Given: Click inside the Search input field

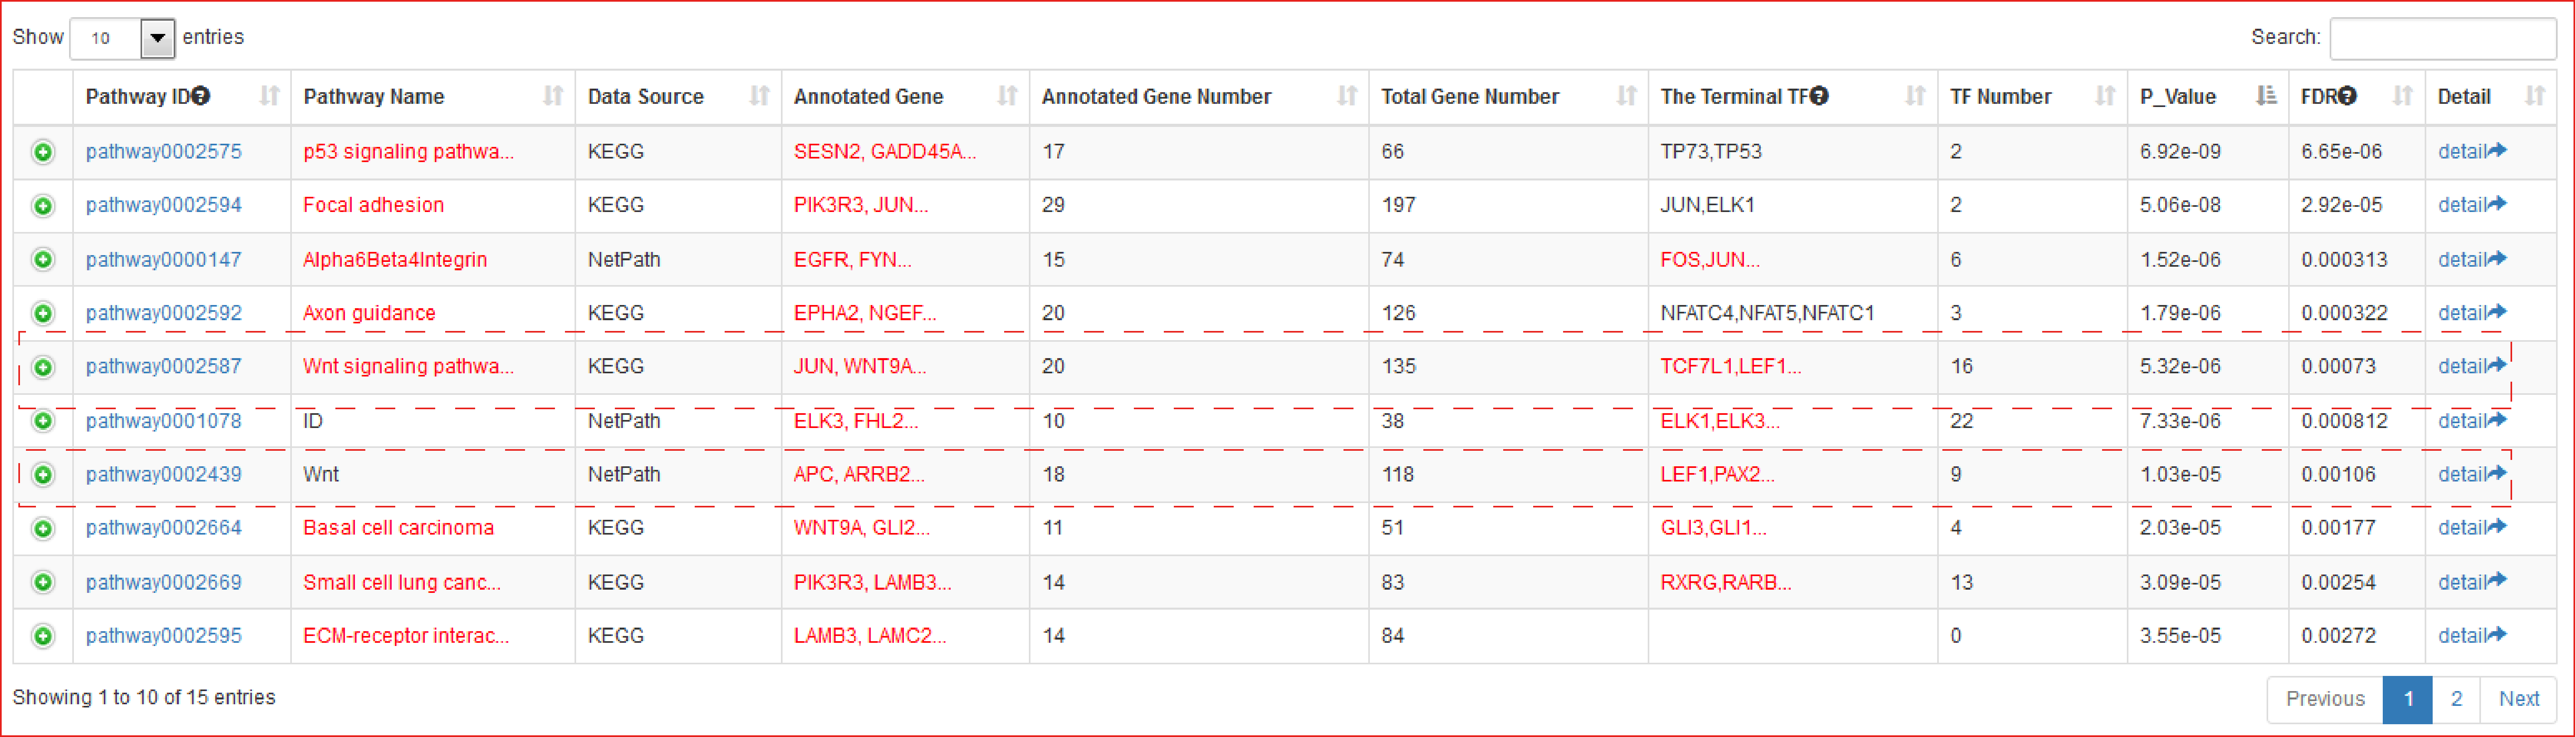Looking at the screenshot, I should click(x=2443, y=38).
